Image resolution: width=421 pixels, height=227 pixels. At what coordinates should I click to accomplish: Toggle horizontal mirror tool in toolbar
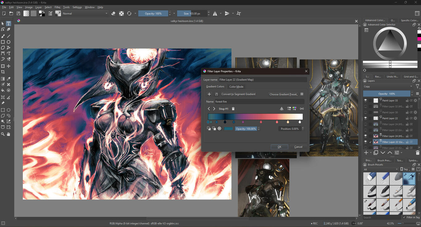click(x=215, y=14)
